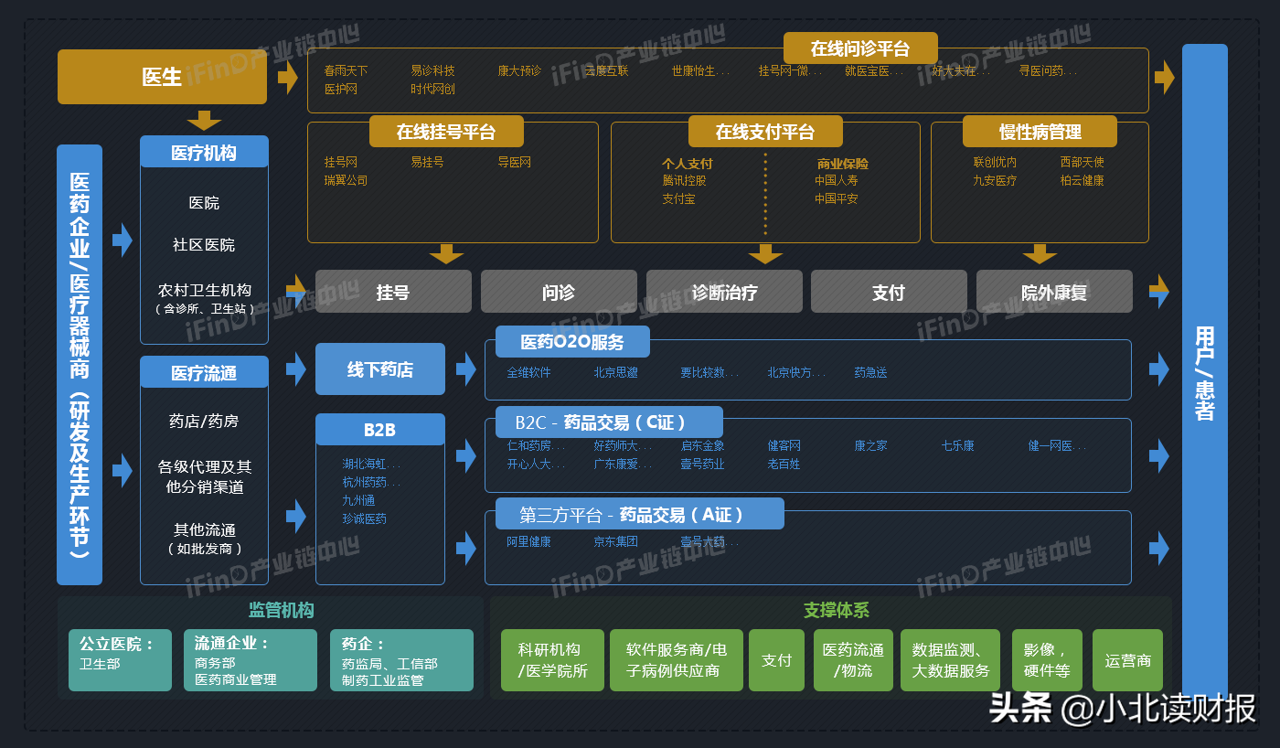The width and height of the screenshot is (1280, 748).
Task: Select the 药企 regulator box
Action: 401,660
